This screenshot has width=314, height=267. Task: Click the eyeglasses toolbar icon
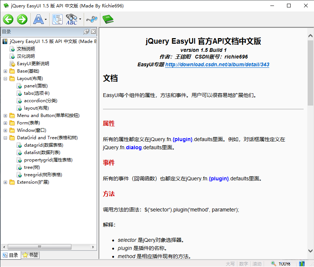click(92, 19)
